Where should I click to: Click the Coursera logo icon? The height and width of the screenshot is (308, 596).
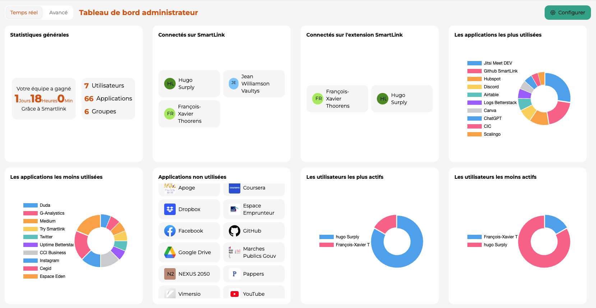(x=235, y=188)
